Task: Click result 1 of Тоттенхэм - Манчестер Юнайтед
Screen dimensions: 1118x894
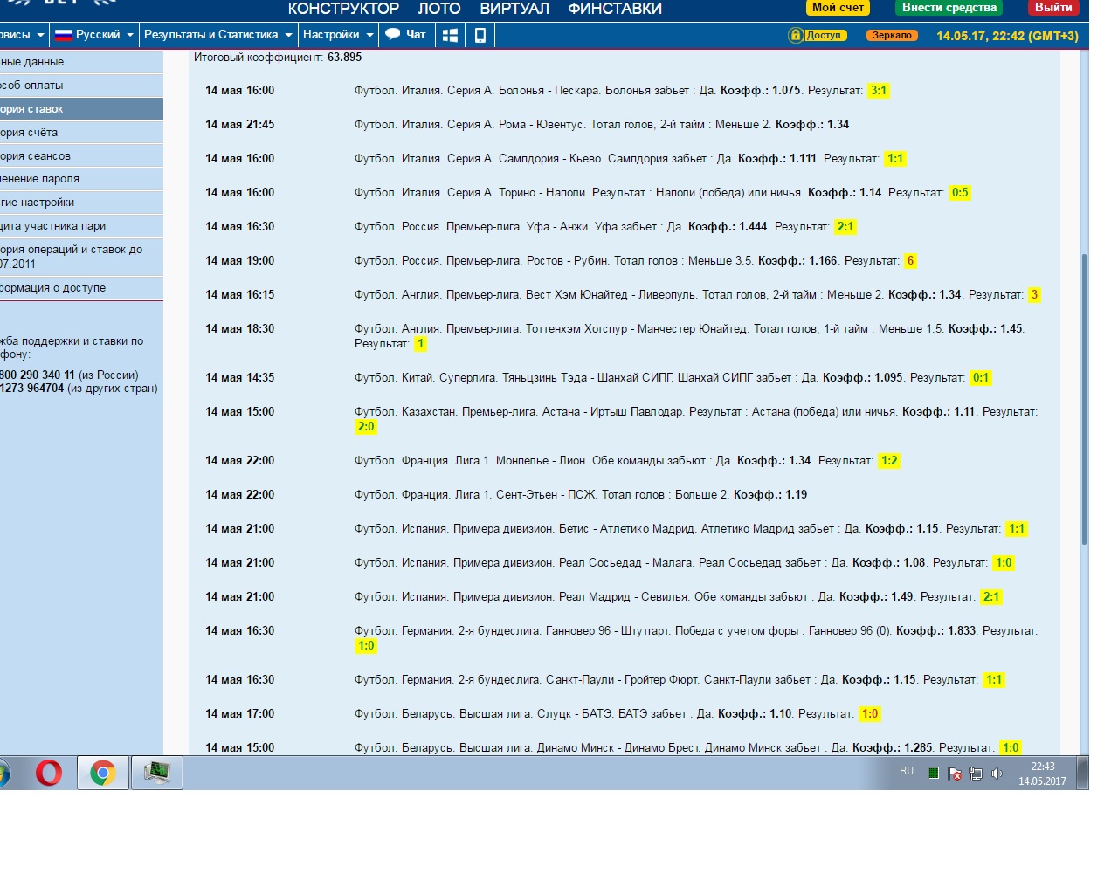Action: (x=420, y=344)
